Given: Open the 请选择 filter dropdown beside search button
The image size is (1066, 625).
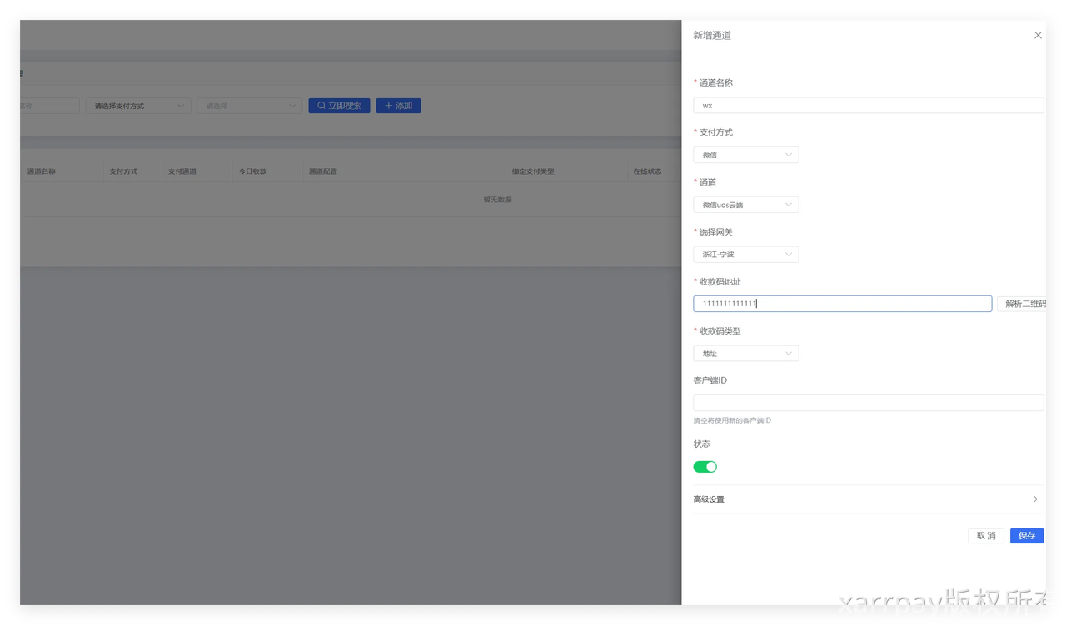Looking at the screenshot, I should coord(249,106).
